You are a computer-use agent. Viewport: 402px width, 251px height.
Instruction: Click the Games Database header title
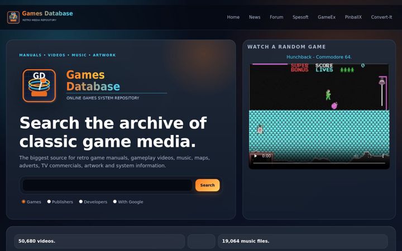47,13
